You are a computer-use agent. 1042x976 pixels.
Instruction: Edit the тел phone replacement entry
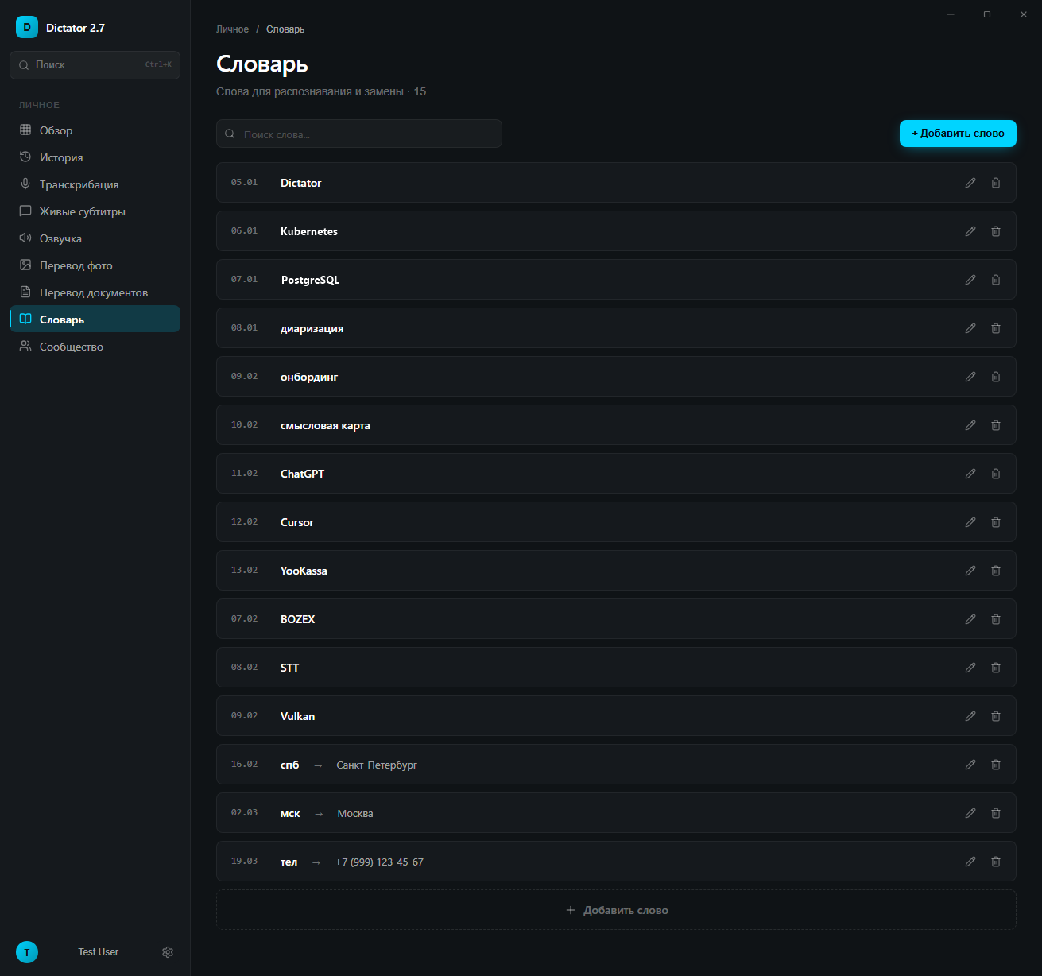tap(970, 862)
